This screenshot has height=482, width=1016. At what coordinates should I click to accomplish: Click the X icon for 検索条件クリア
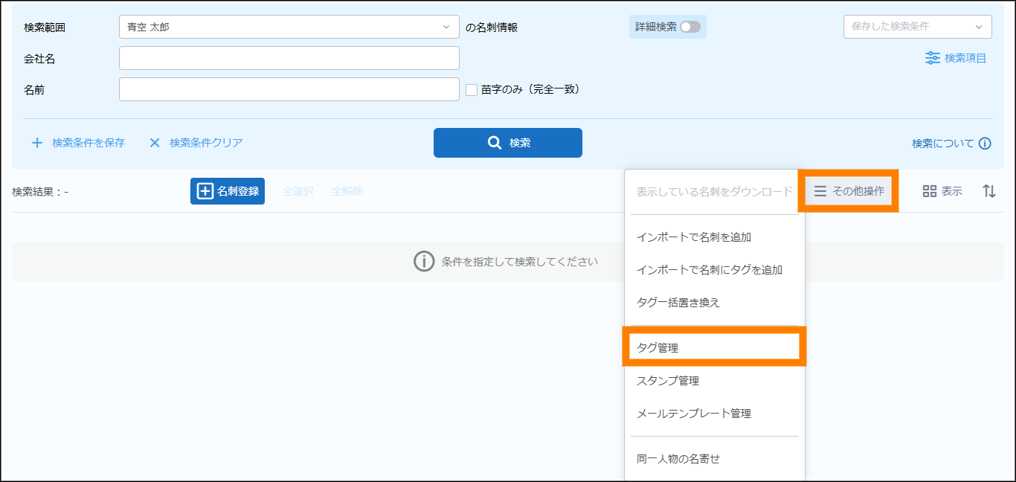155,143
